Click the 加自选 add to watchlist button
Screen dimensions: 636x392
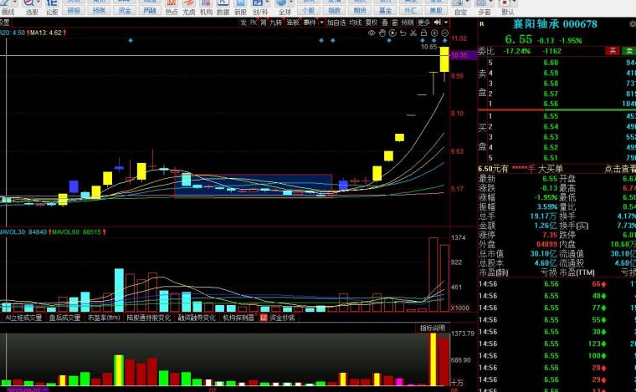point(336,23)
